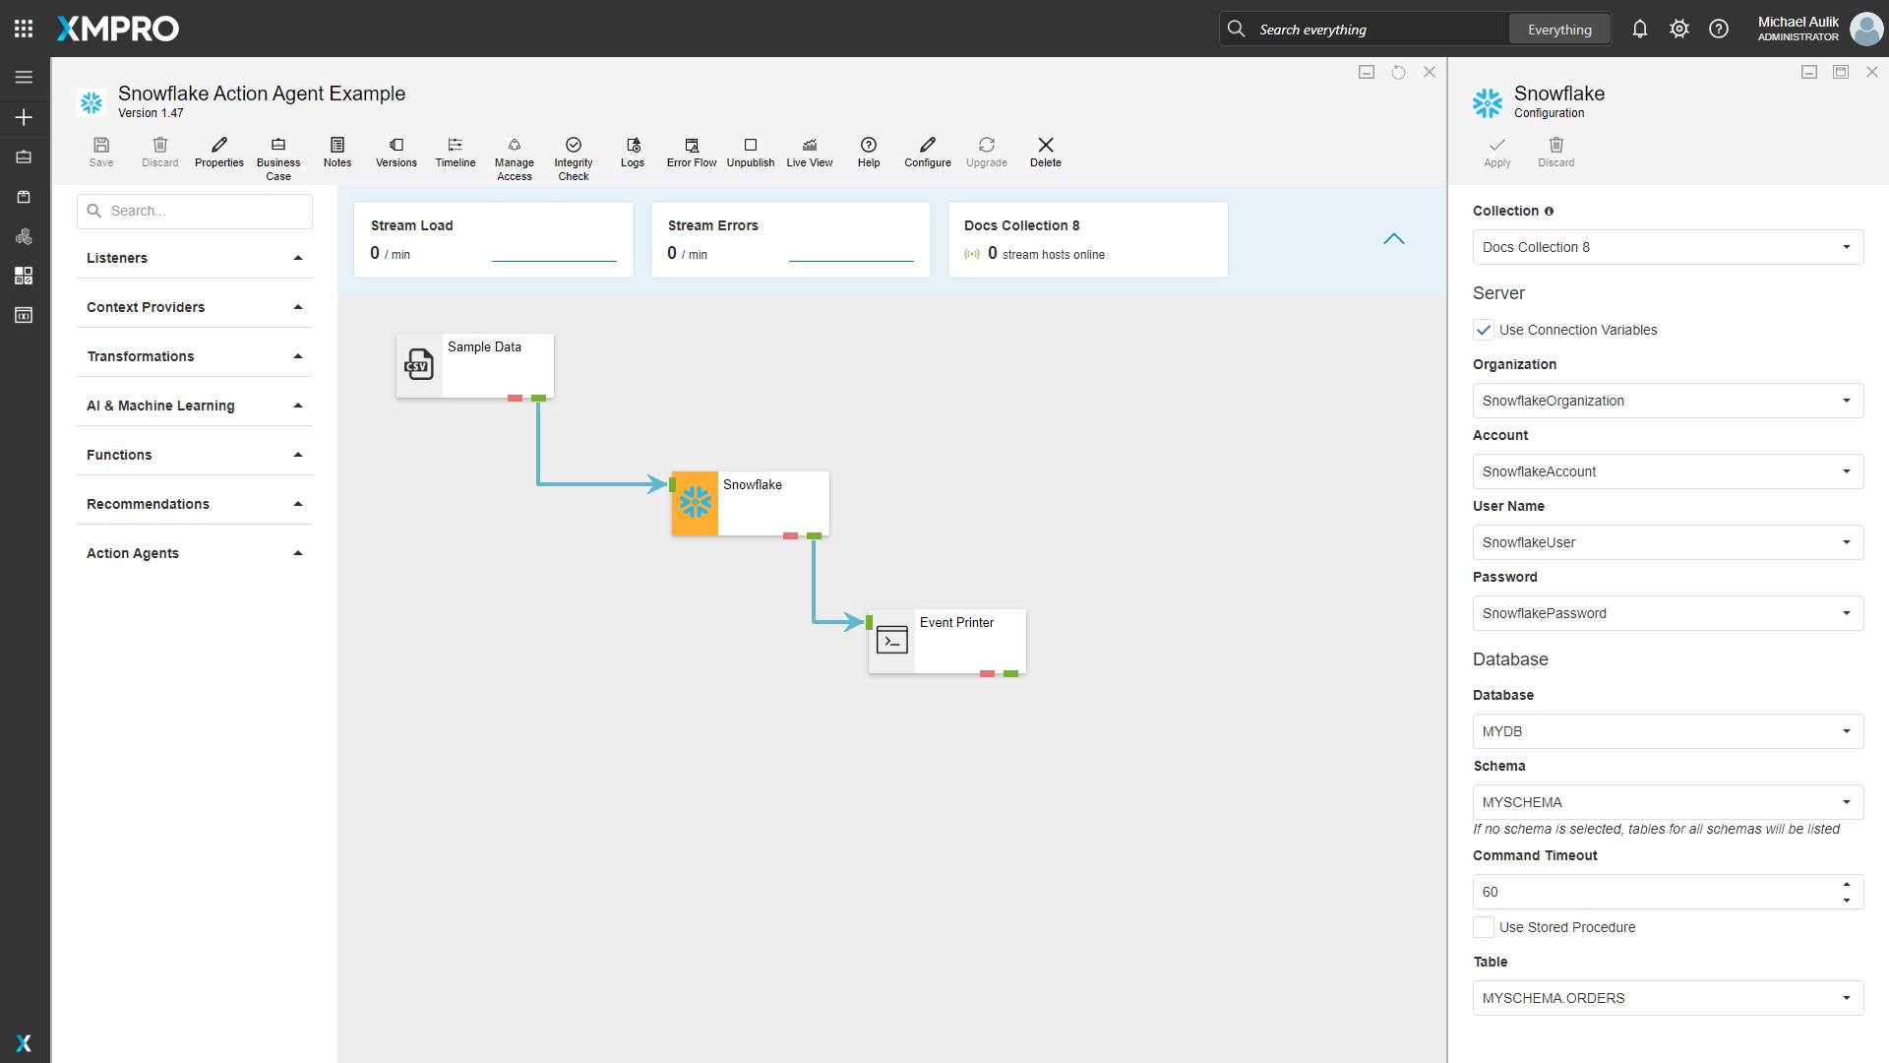The height and width of the screenshot is (1063, 1889).
Task: Enable Use Stored Procedure checkbox
Action: point(1484,927)
